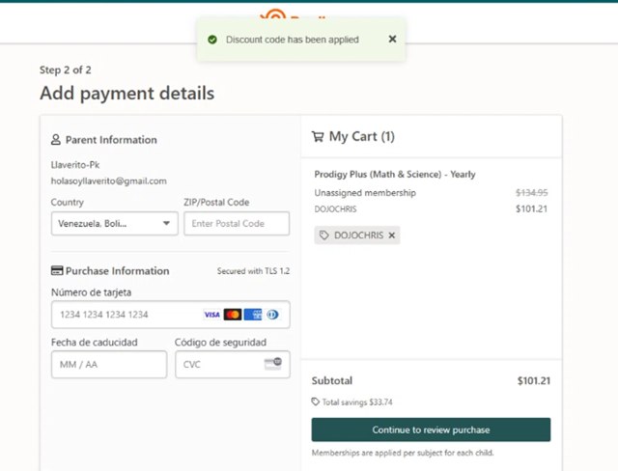The width and height of the screenshot is (618, 471).
Task: Focus the ZIP/Postal Code field
Action: 236,224
